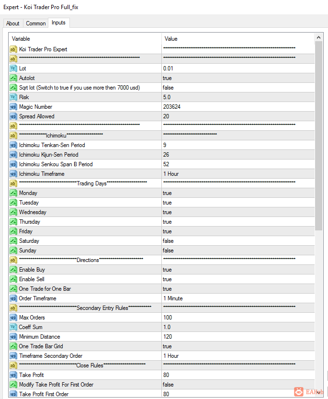
Task: Click the string icon beside Koi Trader Pro Expert
Action: point(13,49)
